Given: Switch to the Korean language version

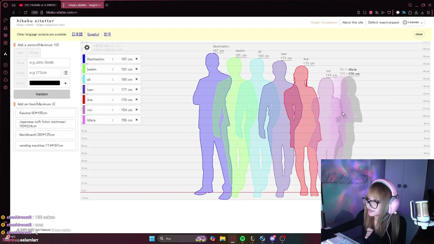Looking at the screenshot, I should pyautogui.click(x=107, y=34).
